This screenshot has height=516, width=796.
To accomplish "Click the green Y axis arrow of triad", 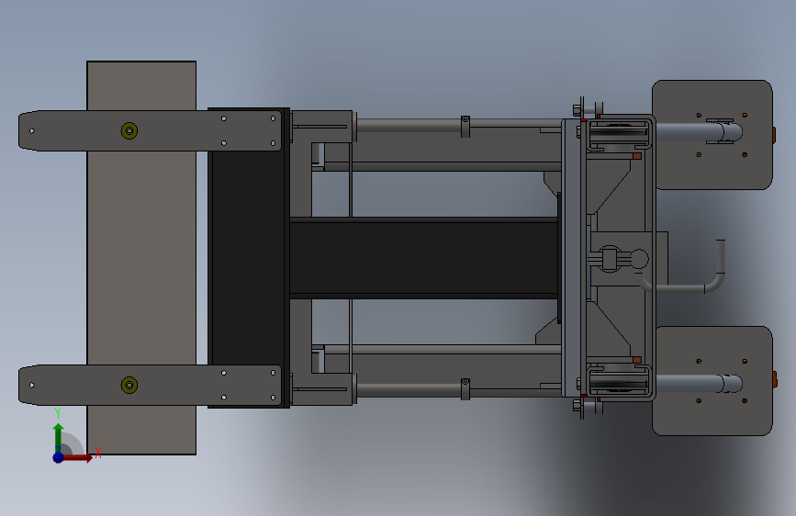I will [59, 437].
